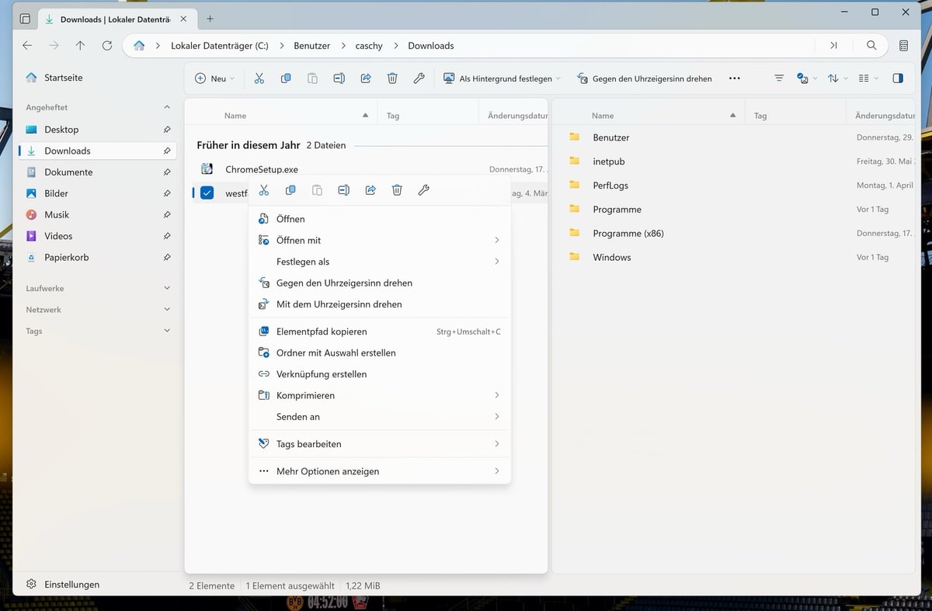Open the search magnifier icon
Viewport: 932px width, 611px height.
871,46
